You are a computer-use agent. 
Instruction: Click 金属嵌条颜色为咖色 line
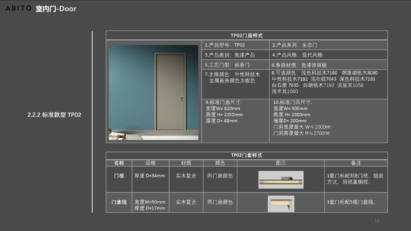[x=232, y=81]
